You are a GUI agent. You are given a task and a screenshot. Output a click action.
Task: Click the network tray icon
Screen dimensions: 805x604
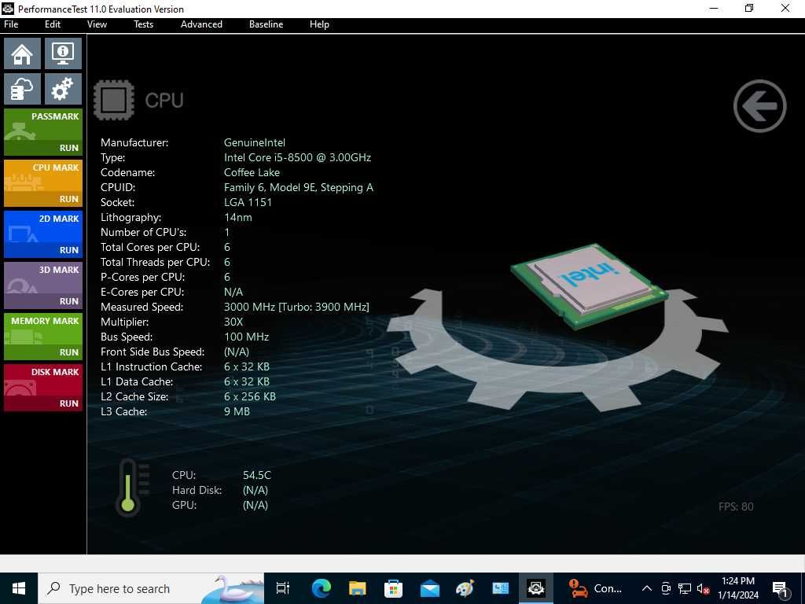click(x=685, y=588)
